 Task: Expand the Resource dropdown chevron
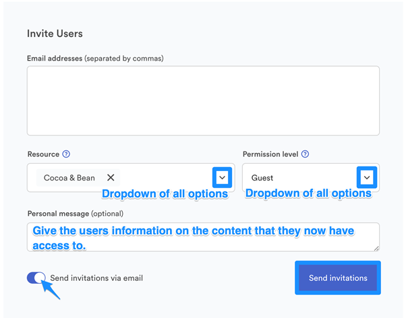pos(222,177)
